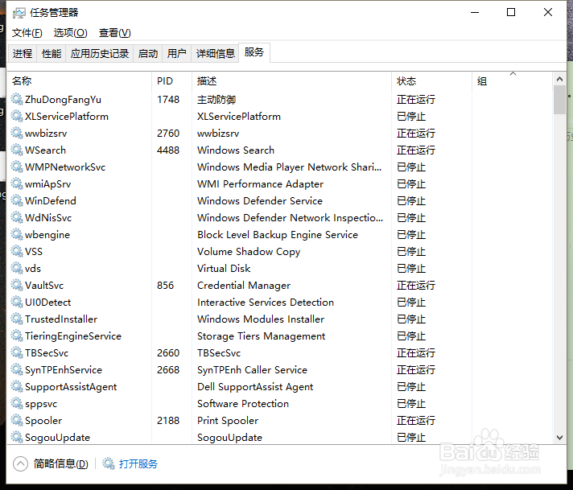Select 'Interactive Services Detection' description

click(x=266, y=303)
